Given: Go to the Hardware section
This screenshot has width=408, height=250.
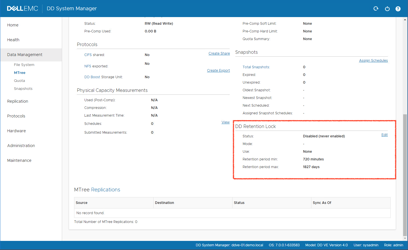Looking at the screenshot, I should click(16, 131).
